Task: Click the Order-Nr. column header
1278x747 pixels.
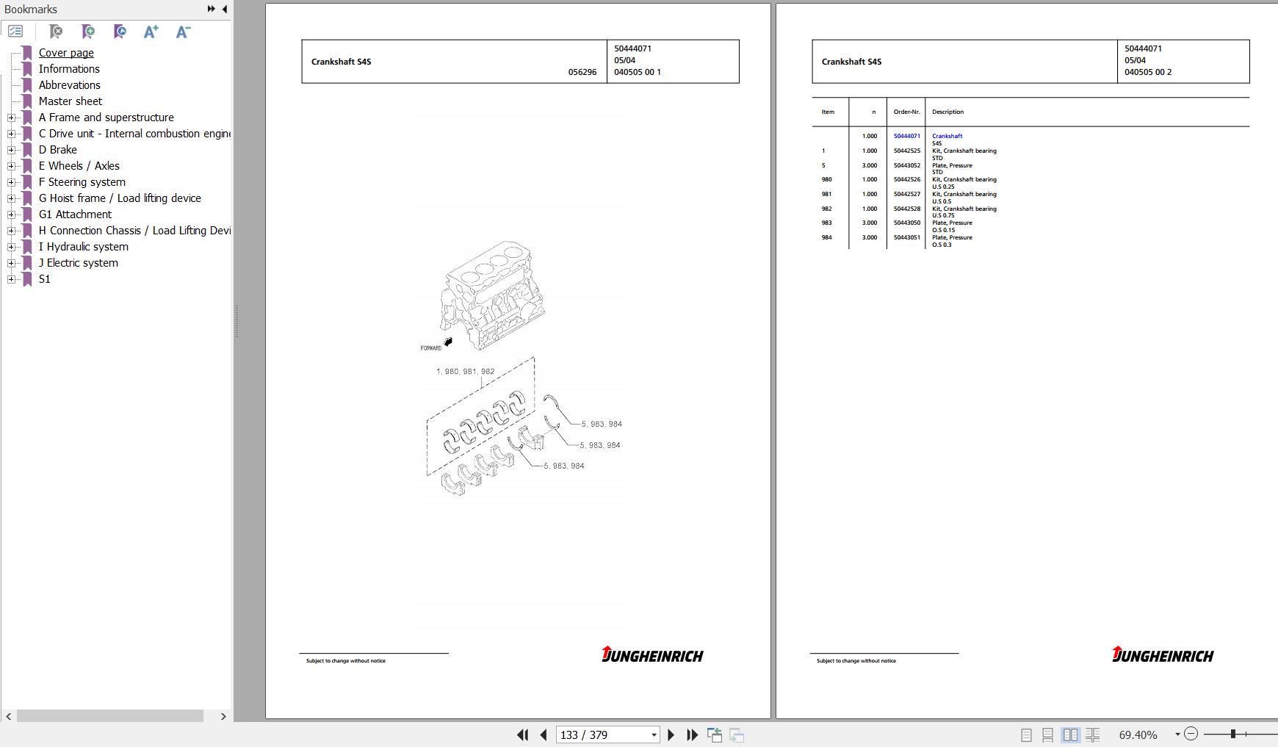Action: coord(906,112)
